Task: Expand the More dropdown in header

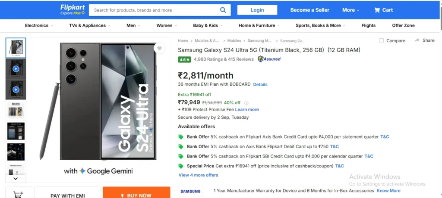Action: tap(351, 10)
